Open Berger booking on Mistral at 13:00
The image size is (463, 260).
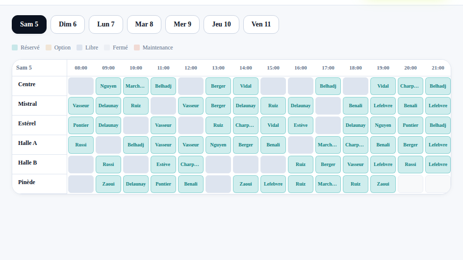[218, 106]
